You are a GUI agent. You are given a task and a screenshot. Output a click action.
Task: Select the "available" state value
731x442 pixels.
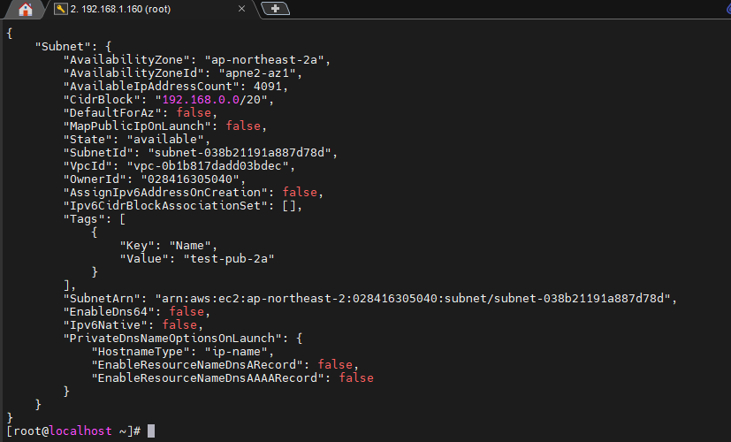pyautogui.click(x=165, y=140)
